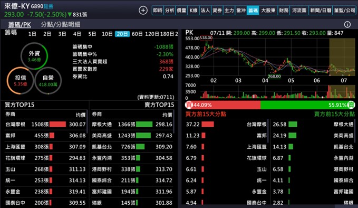Click the green 55.91% sell ratio bar
Viewport: 358px width, 208px height.
click(307, 105)
